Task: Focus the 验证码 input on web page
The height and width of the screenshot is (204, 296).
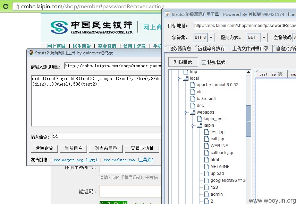Action: (130, 191)
